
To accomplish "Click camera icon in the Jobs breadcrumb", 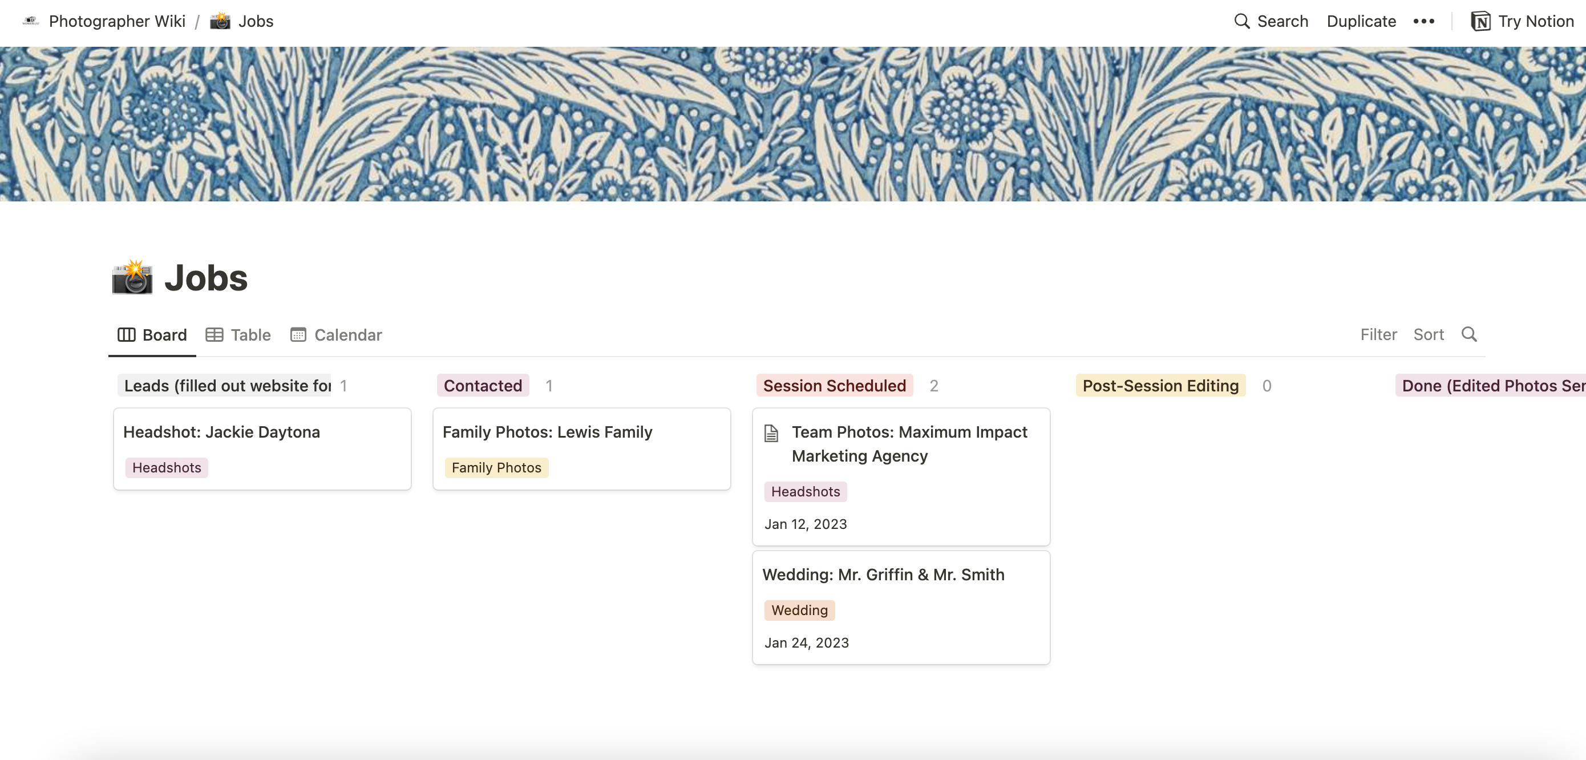I will pos(220,22).
